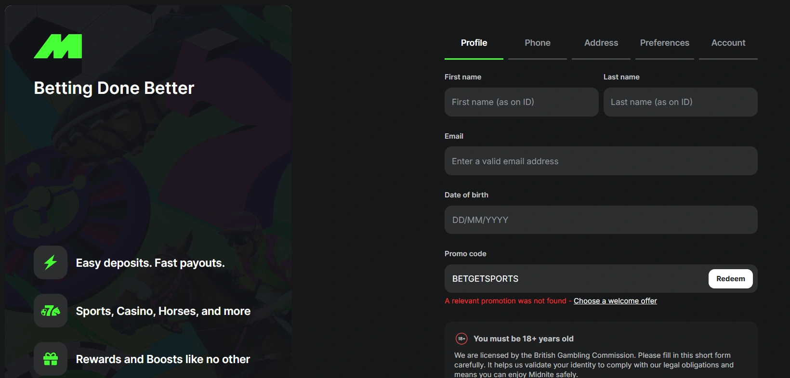Open the Account tab
The image size is (790, 378).
pos(728,43)
